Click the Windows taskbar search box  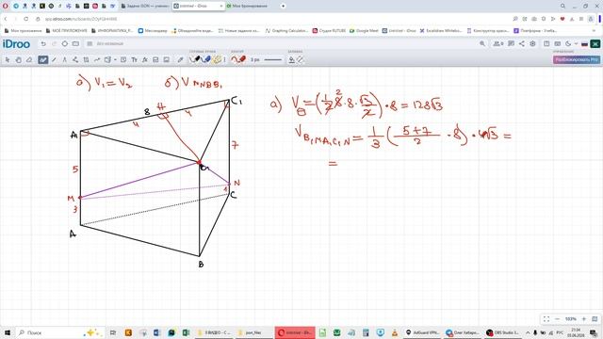click(x=59, y=332)
